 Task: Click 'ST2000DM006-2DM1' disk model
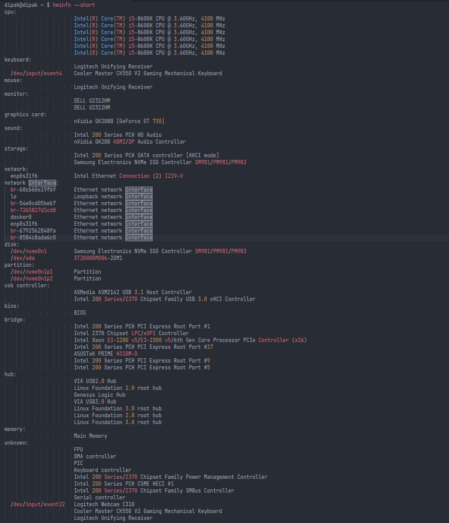tap(98, 258)
